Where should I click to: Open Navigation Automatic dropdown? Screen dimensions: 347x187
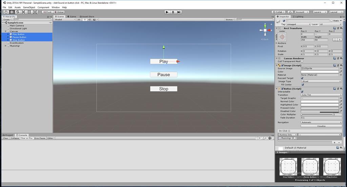point(321,122)
